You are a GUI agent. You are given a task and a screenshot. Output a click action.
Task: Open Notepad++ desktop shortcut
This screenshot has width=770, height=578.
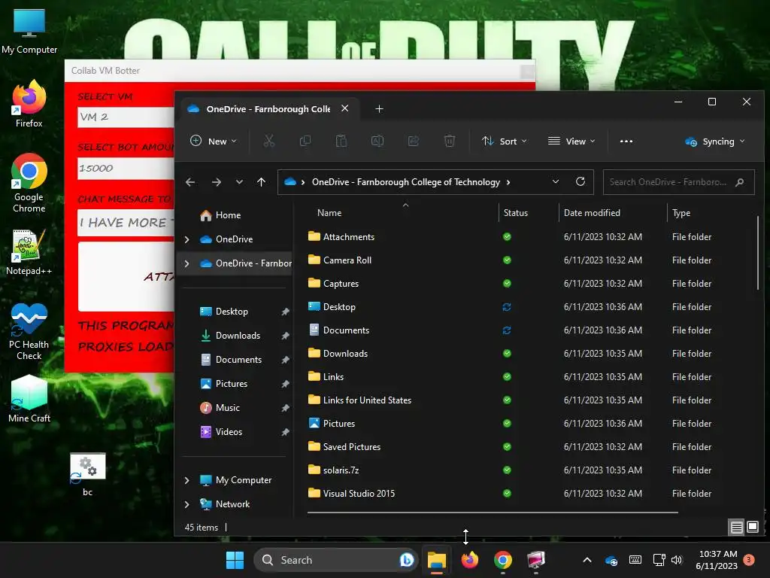pos(29,252)
